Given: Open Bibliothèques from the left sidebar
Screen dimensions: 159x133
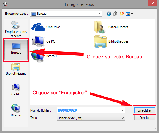Looking at the screenshot, I should [x=16, y=69].
